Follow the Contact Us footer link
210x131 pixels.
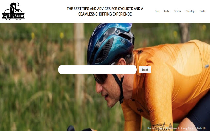[x=202, y=128]
